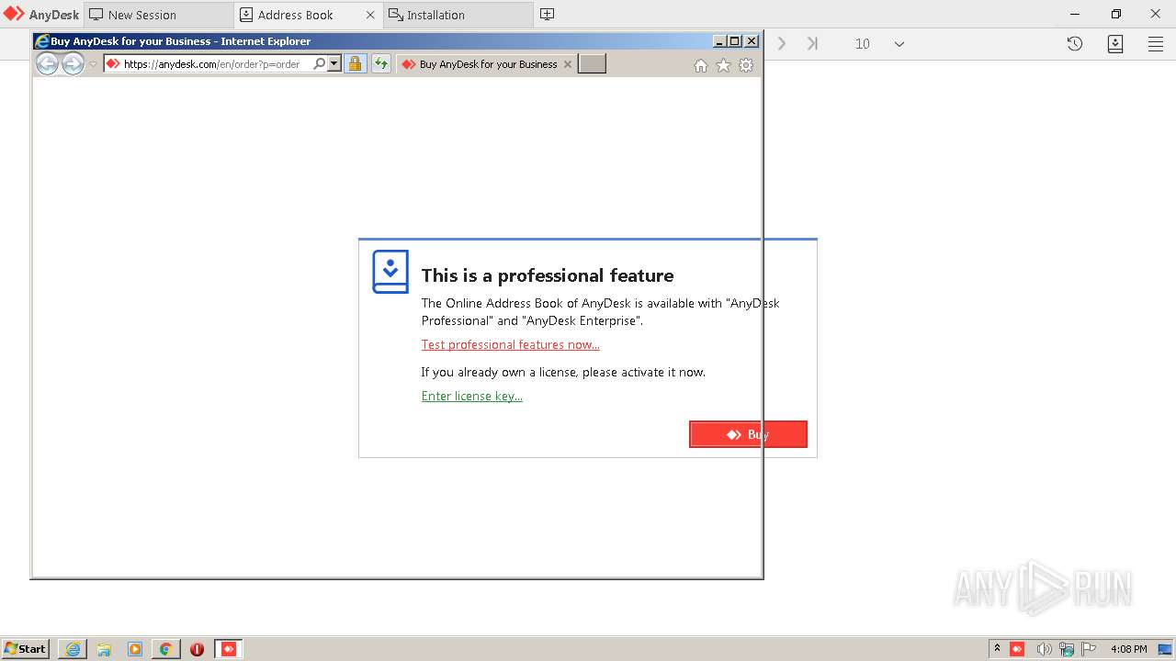1176x661 pixels.
Task: Open Internet Explorer tools gear
Action: coord(746,65)
